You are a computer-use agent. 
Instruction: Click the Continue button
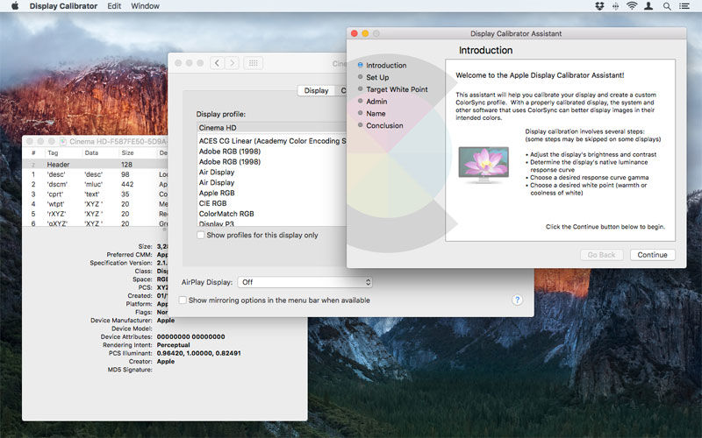652,255
